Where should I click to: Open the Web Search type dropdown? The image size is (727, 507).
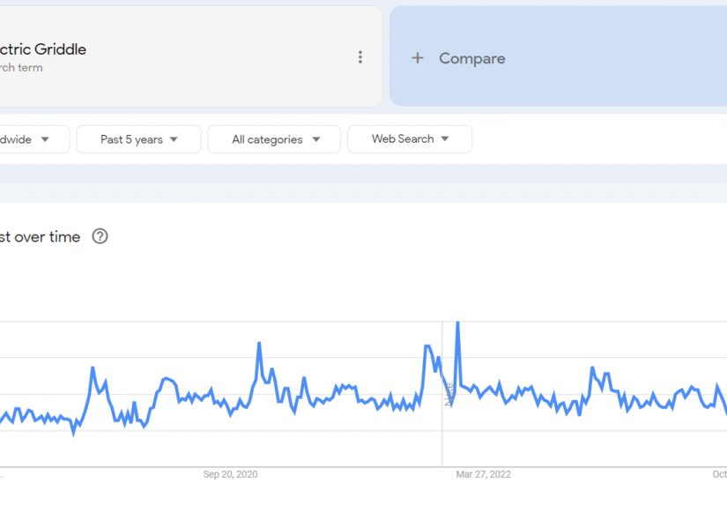click(409, 139)
